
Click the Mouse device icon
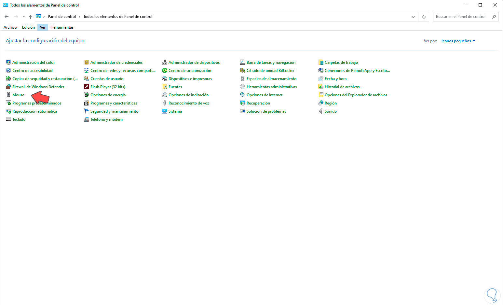tap(8, 95)
